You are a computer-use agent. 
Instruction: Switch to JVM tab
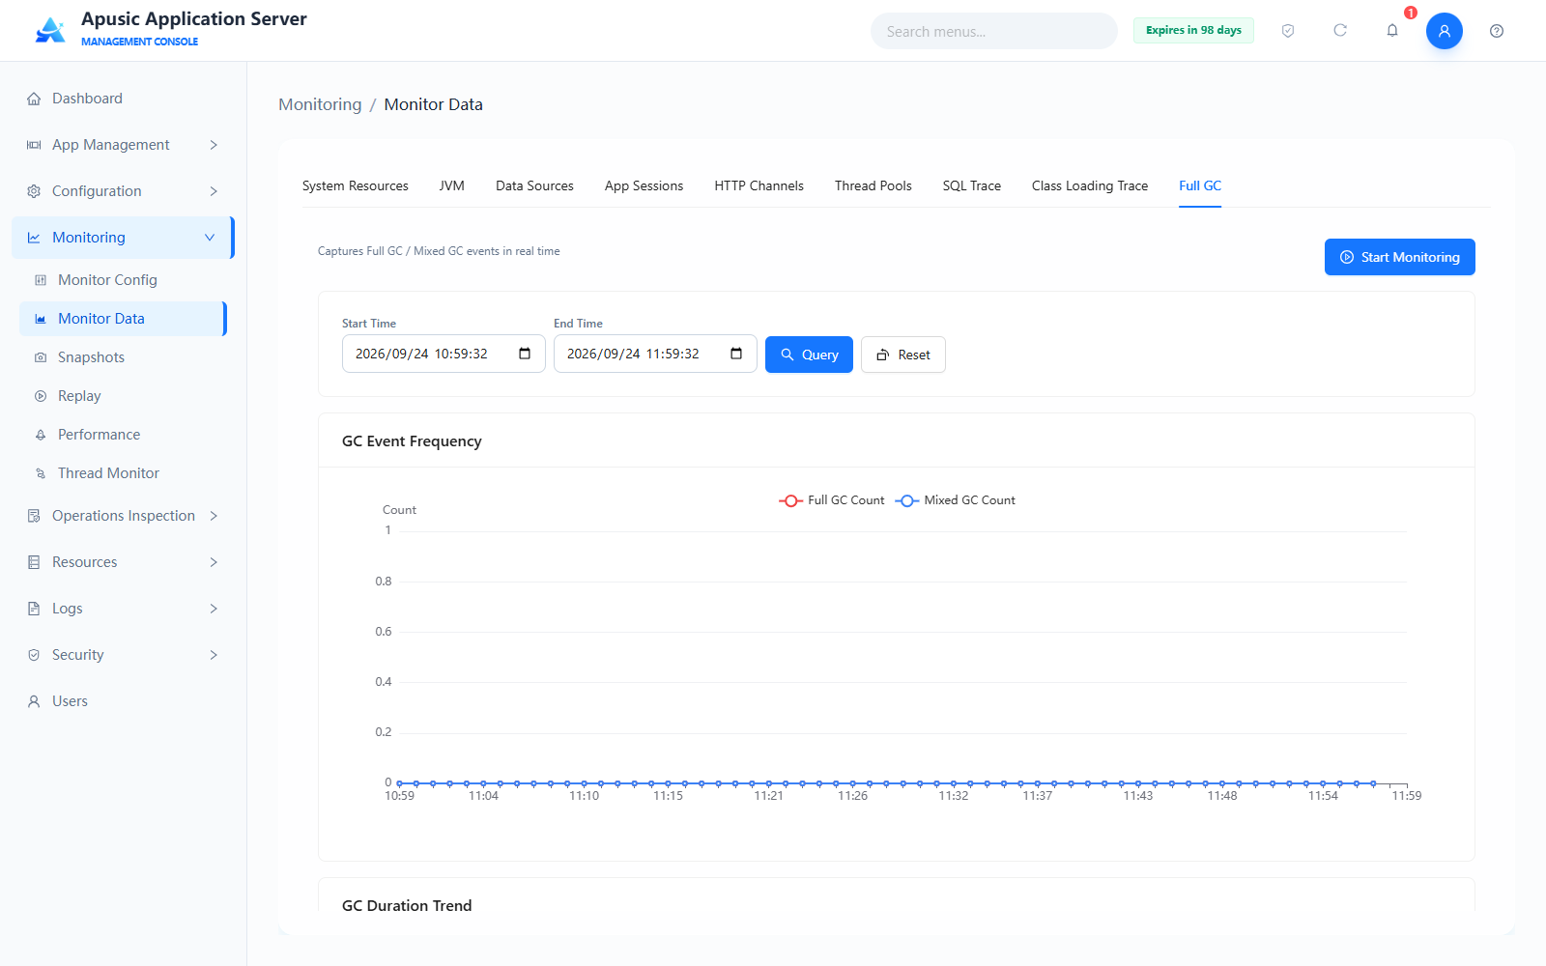452,185
